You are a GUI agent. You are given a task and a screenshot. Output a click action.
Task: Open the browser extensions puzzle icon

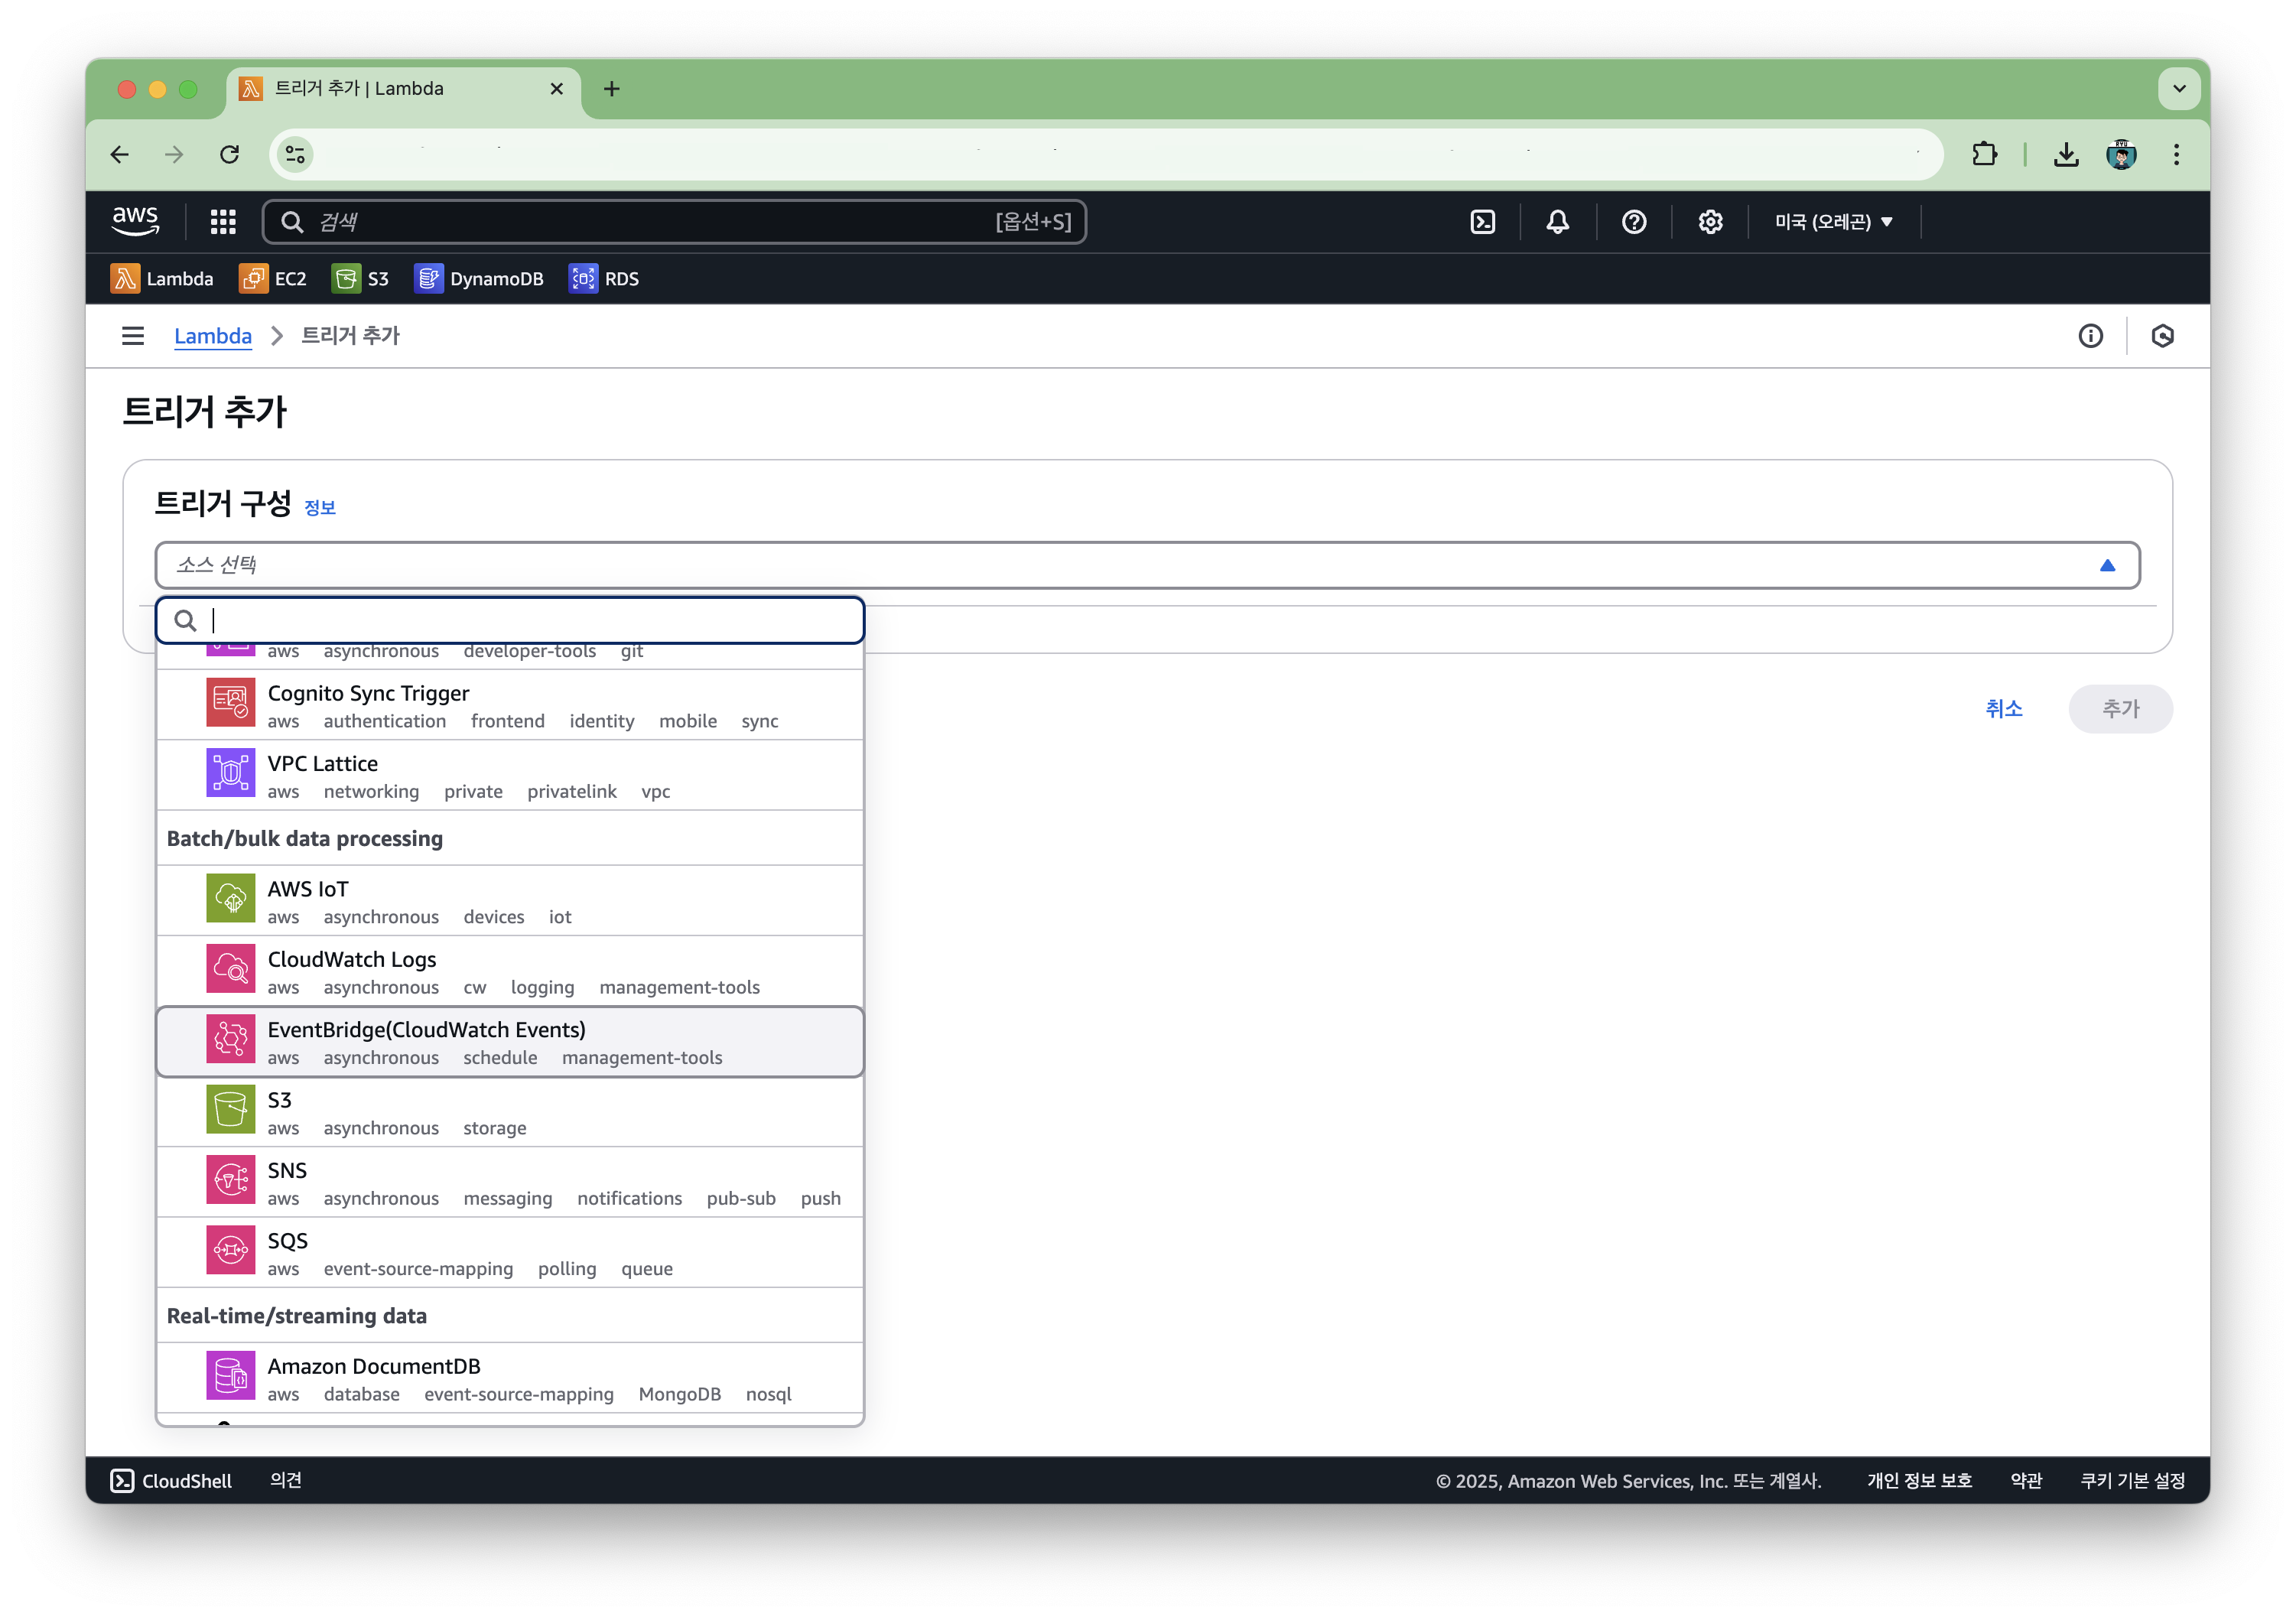coord(1984,154)
